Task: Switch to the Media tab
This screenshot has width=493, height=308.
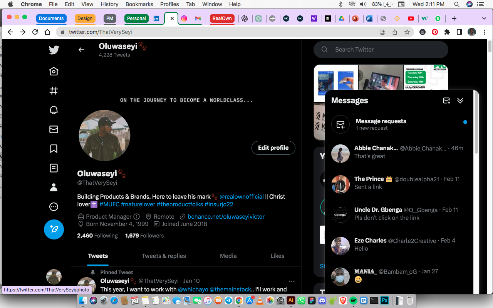Action: point(228,256)
